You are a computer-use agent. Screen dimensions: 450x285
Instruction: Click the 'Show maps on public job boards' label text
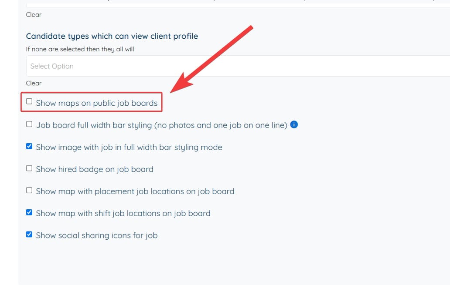point(96,104)
